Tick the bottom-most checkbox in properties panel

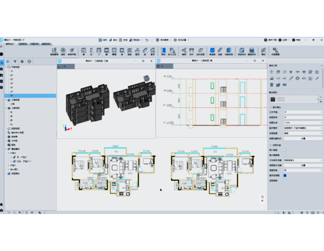pyautogui.click(x=285, y=181)
